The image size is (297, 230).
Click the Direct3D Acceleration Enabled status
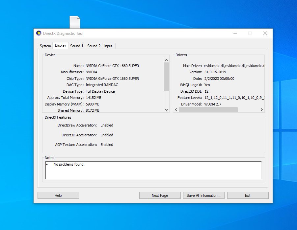[x=107, y=135]
